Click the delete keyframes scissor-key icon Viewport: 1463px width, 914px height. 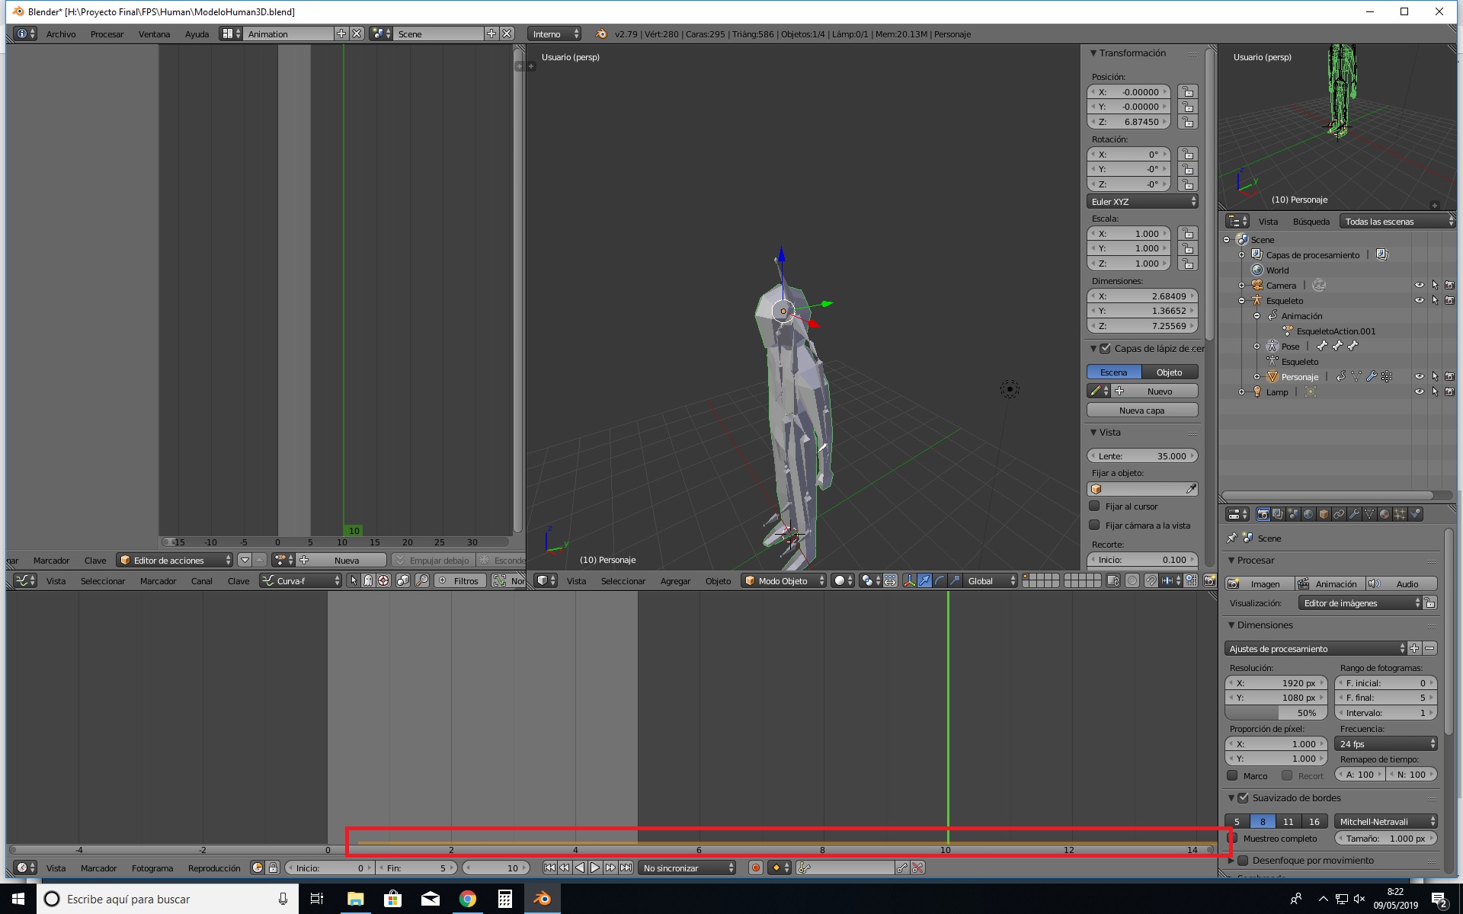(917, 868)
